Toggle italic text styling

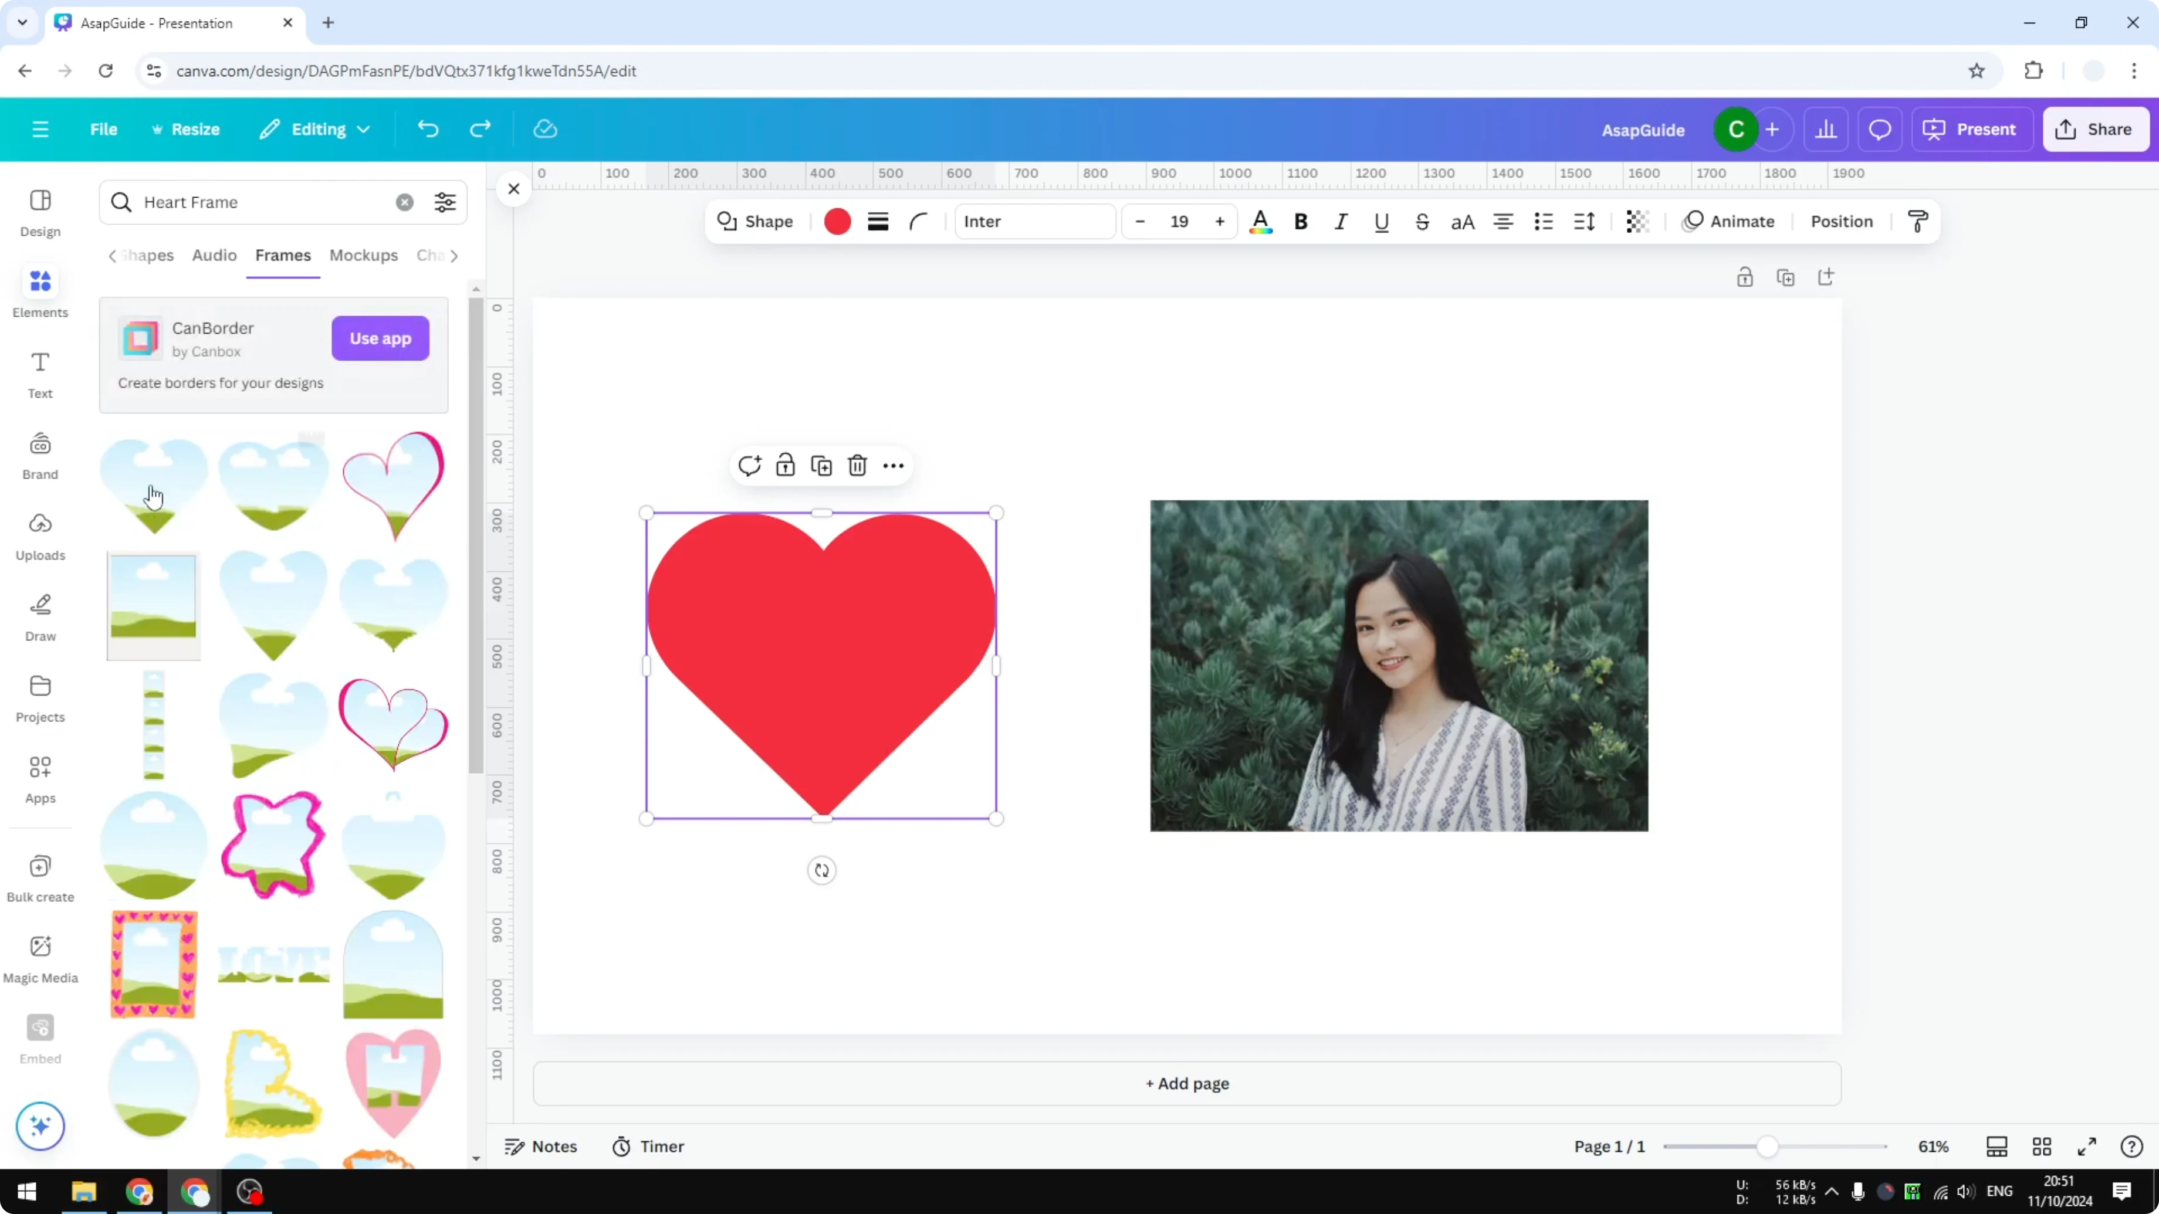click(1339, 221)
